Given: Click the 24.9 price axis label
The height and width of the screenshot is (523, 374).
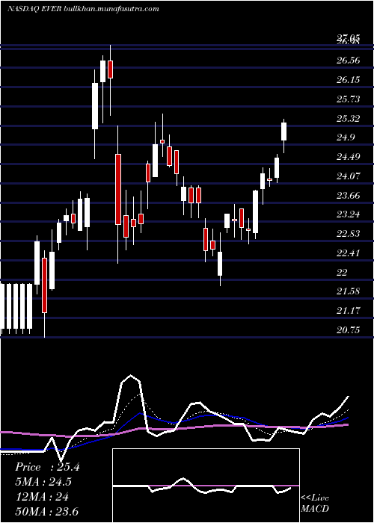Looking at the screenshot, I should 346,137.
